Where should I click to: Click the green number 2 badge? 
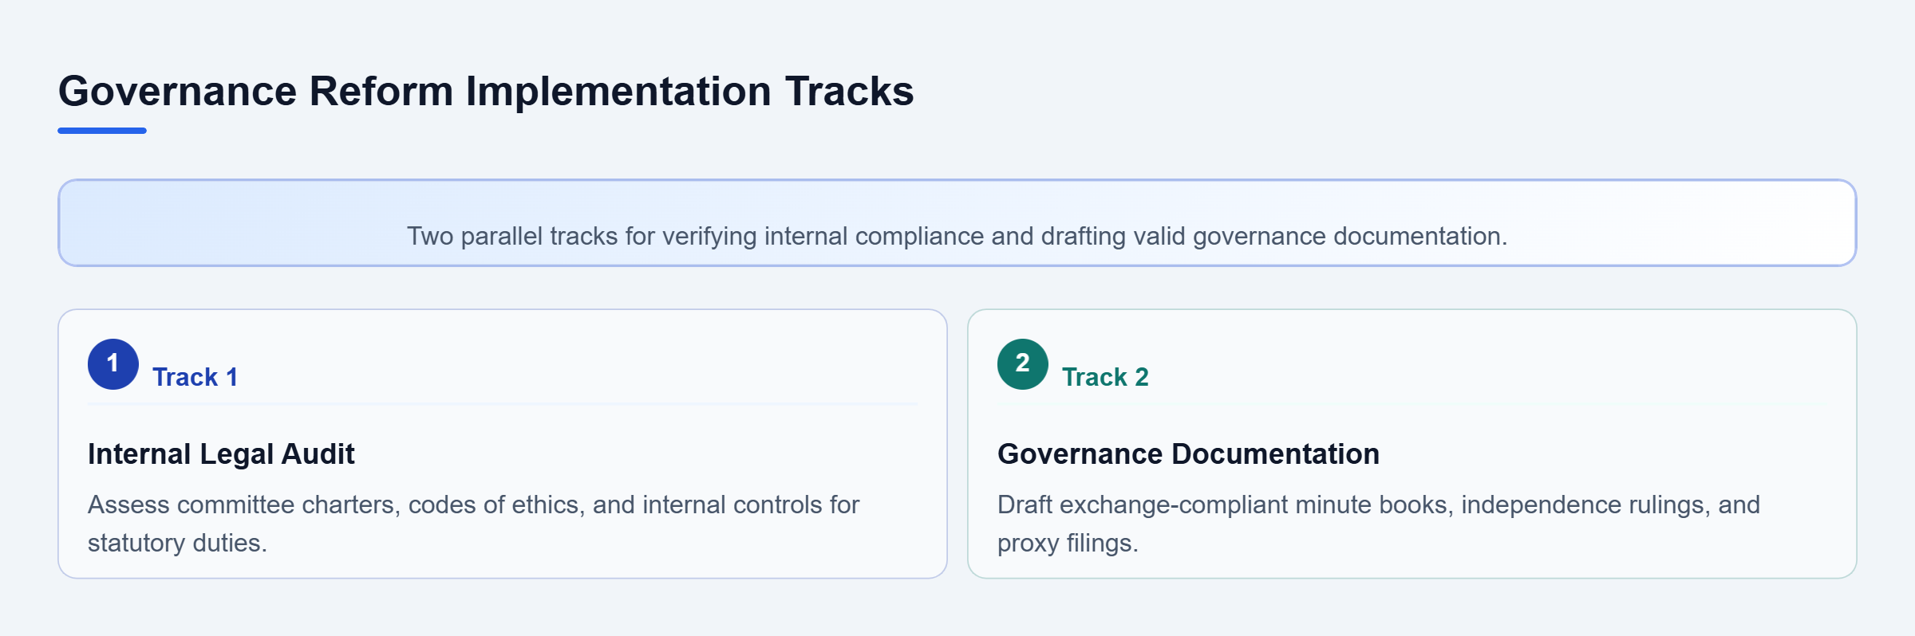click(1023, 364)
